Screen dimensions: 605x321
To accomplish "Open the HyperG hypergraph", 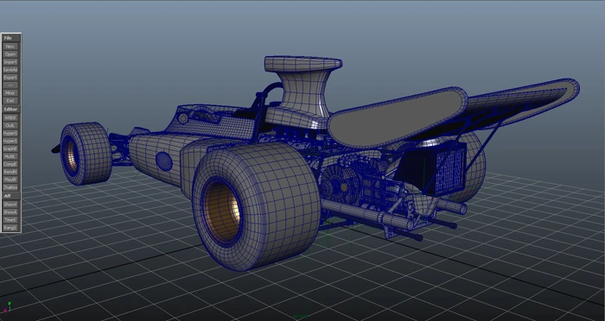I will pyautogui.click(x=10, y=133).
